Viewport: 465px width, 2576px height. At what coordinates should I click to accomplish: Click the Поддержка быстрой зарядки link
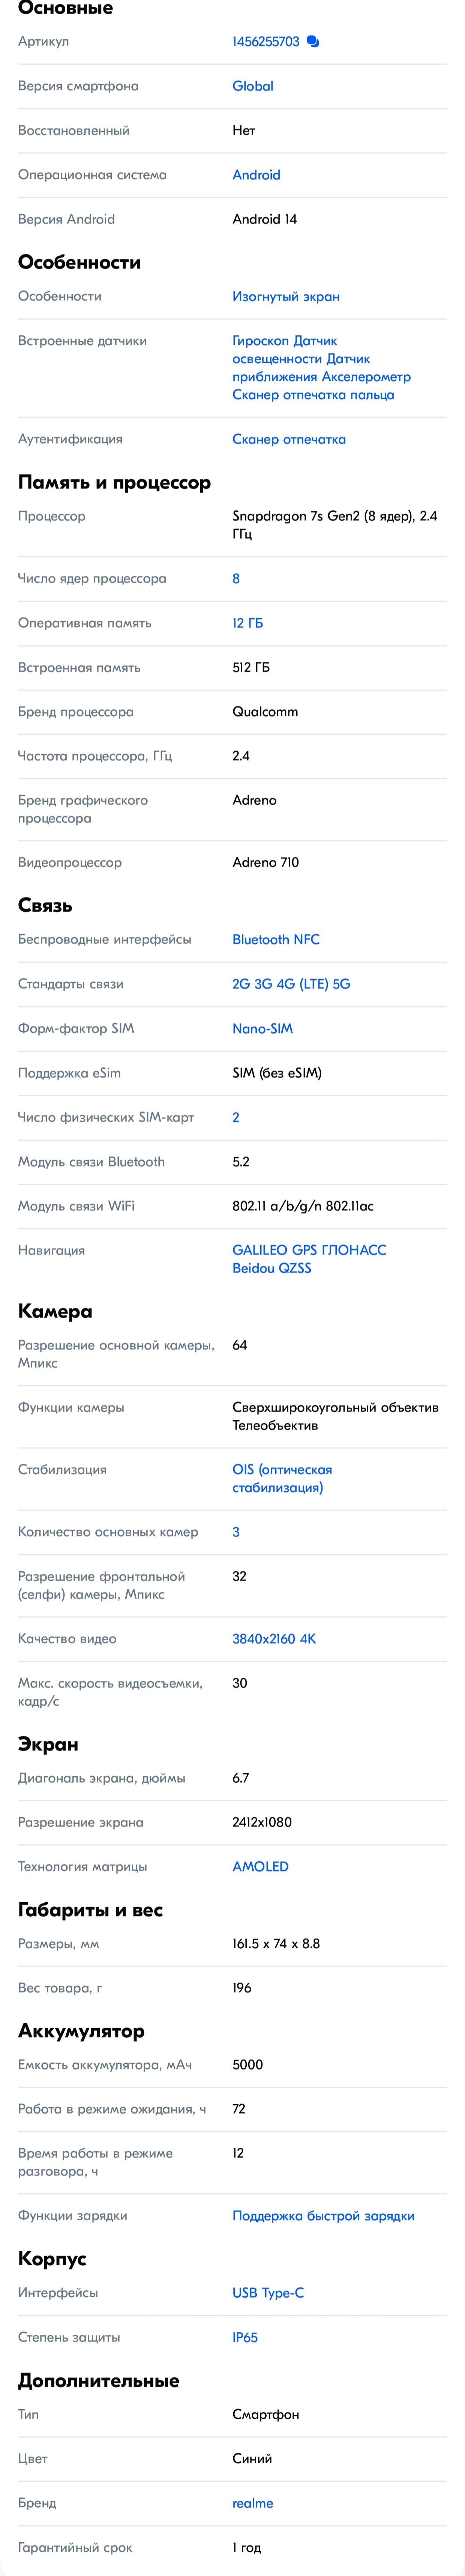tap(322, 2216)
